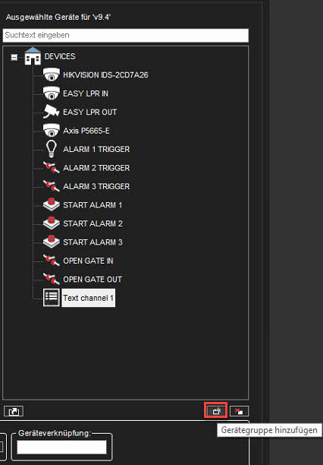The height and width of the screenshot is (465, 323).
Task: Select START ALARM 3 entry
Action: coord(93,242)
